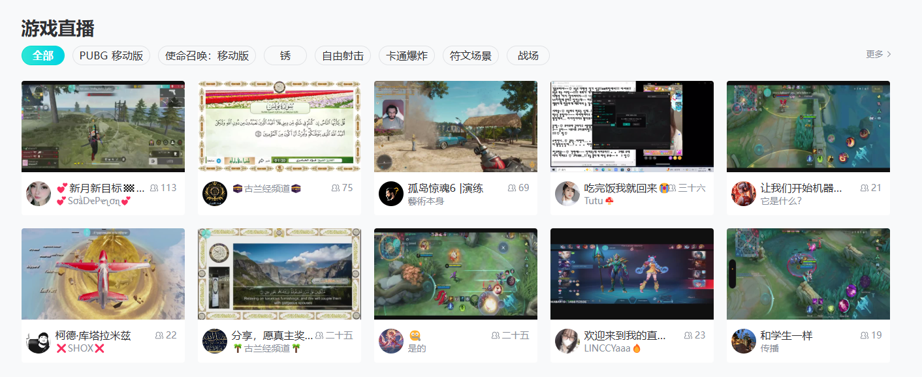Open stream thumbnail by streamer 是的

click(456, 274)
